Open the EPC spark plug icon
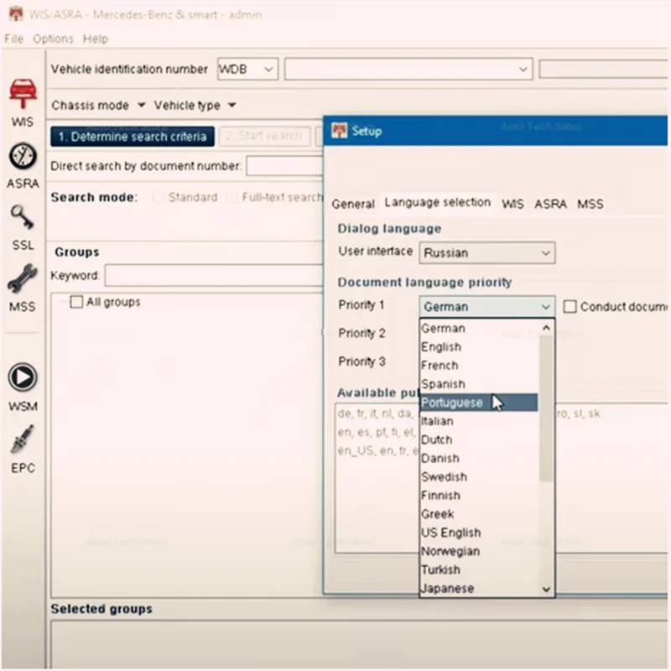The width and height of the screenshot is (671, 671). [x=23, y=440]
